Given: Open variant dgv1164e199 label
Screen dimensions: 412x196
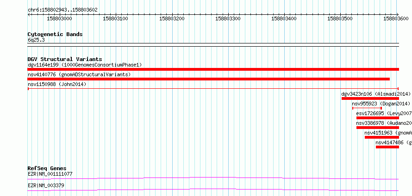Looking at the screenshot, I should tap(85, 65).
